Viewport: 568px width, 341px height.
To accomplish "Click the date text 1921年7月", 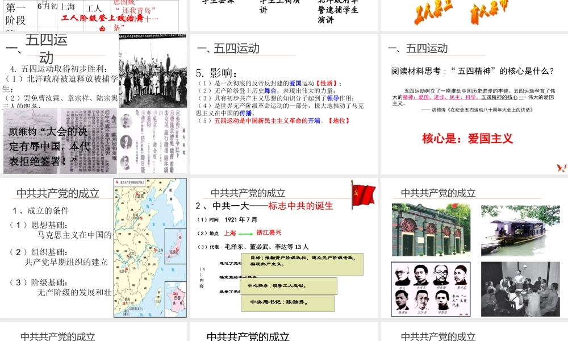I will coord(241,219).
